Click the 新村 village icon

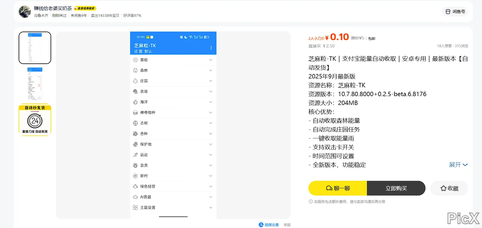pos(135,176)
